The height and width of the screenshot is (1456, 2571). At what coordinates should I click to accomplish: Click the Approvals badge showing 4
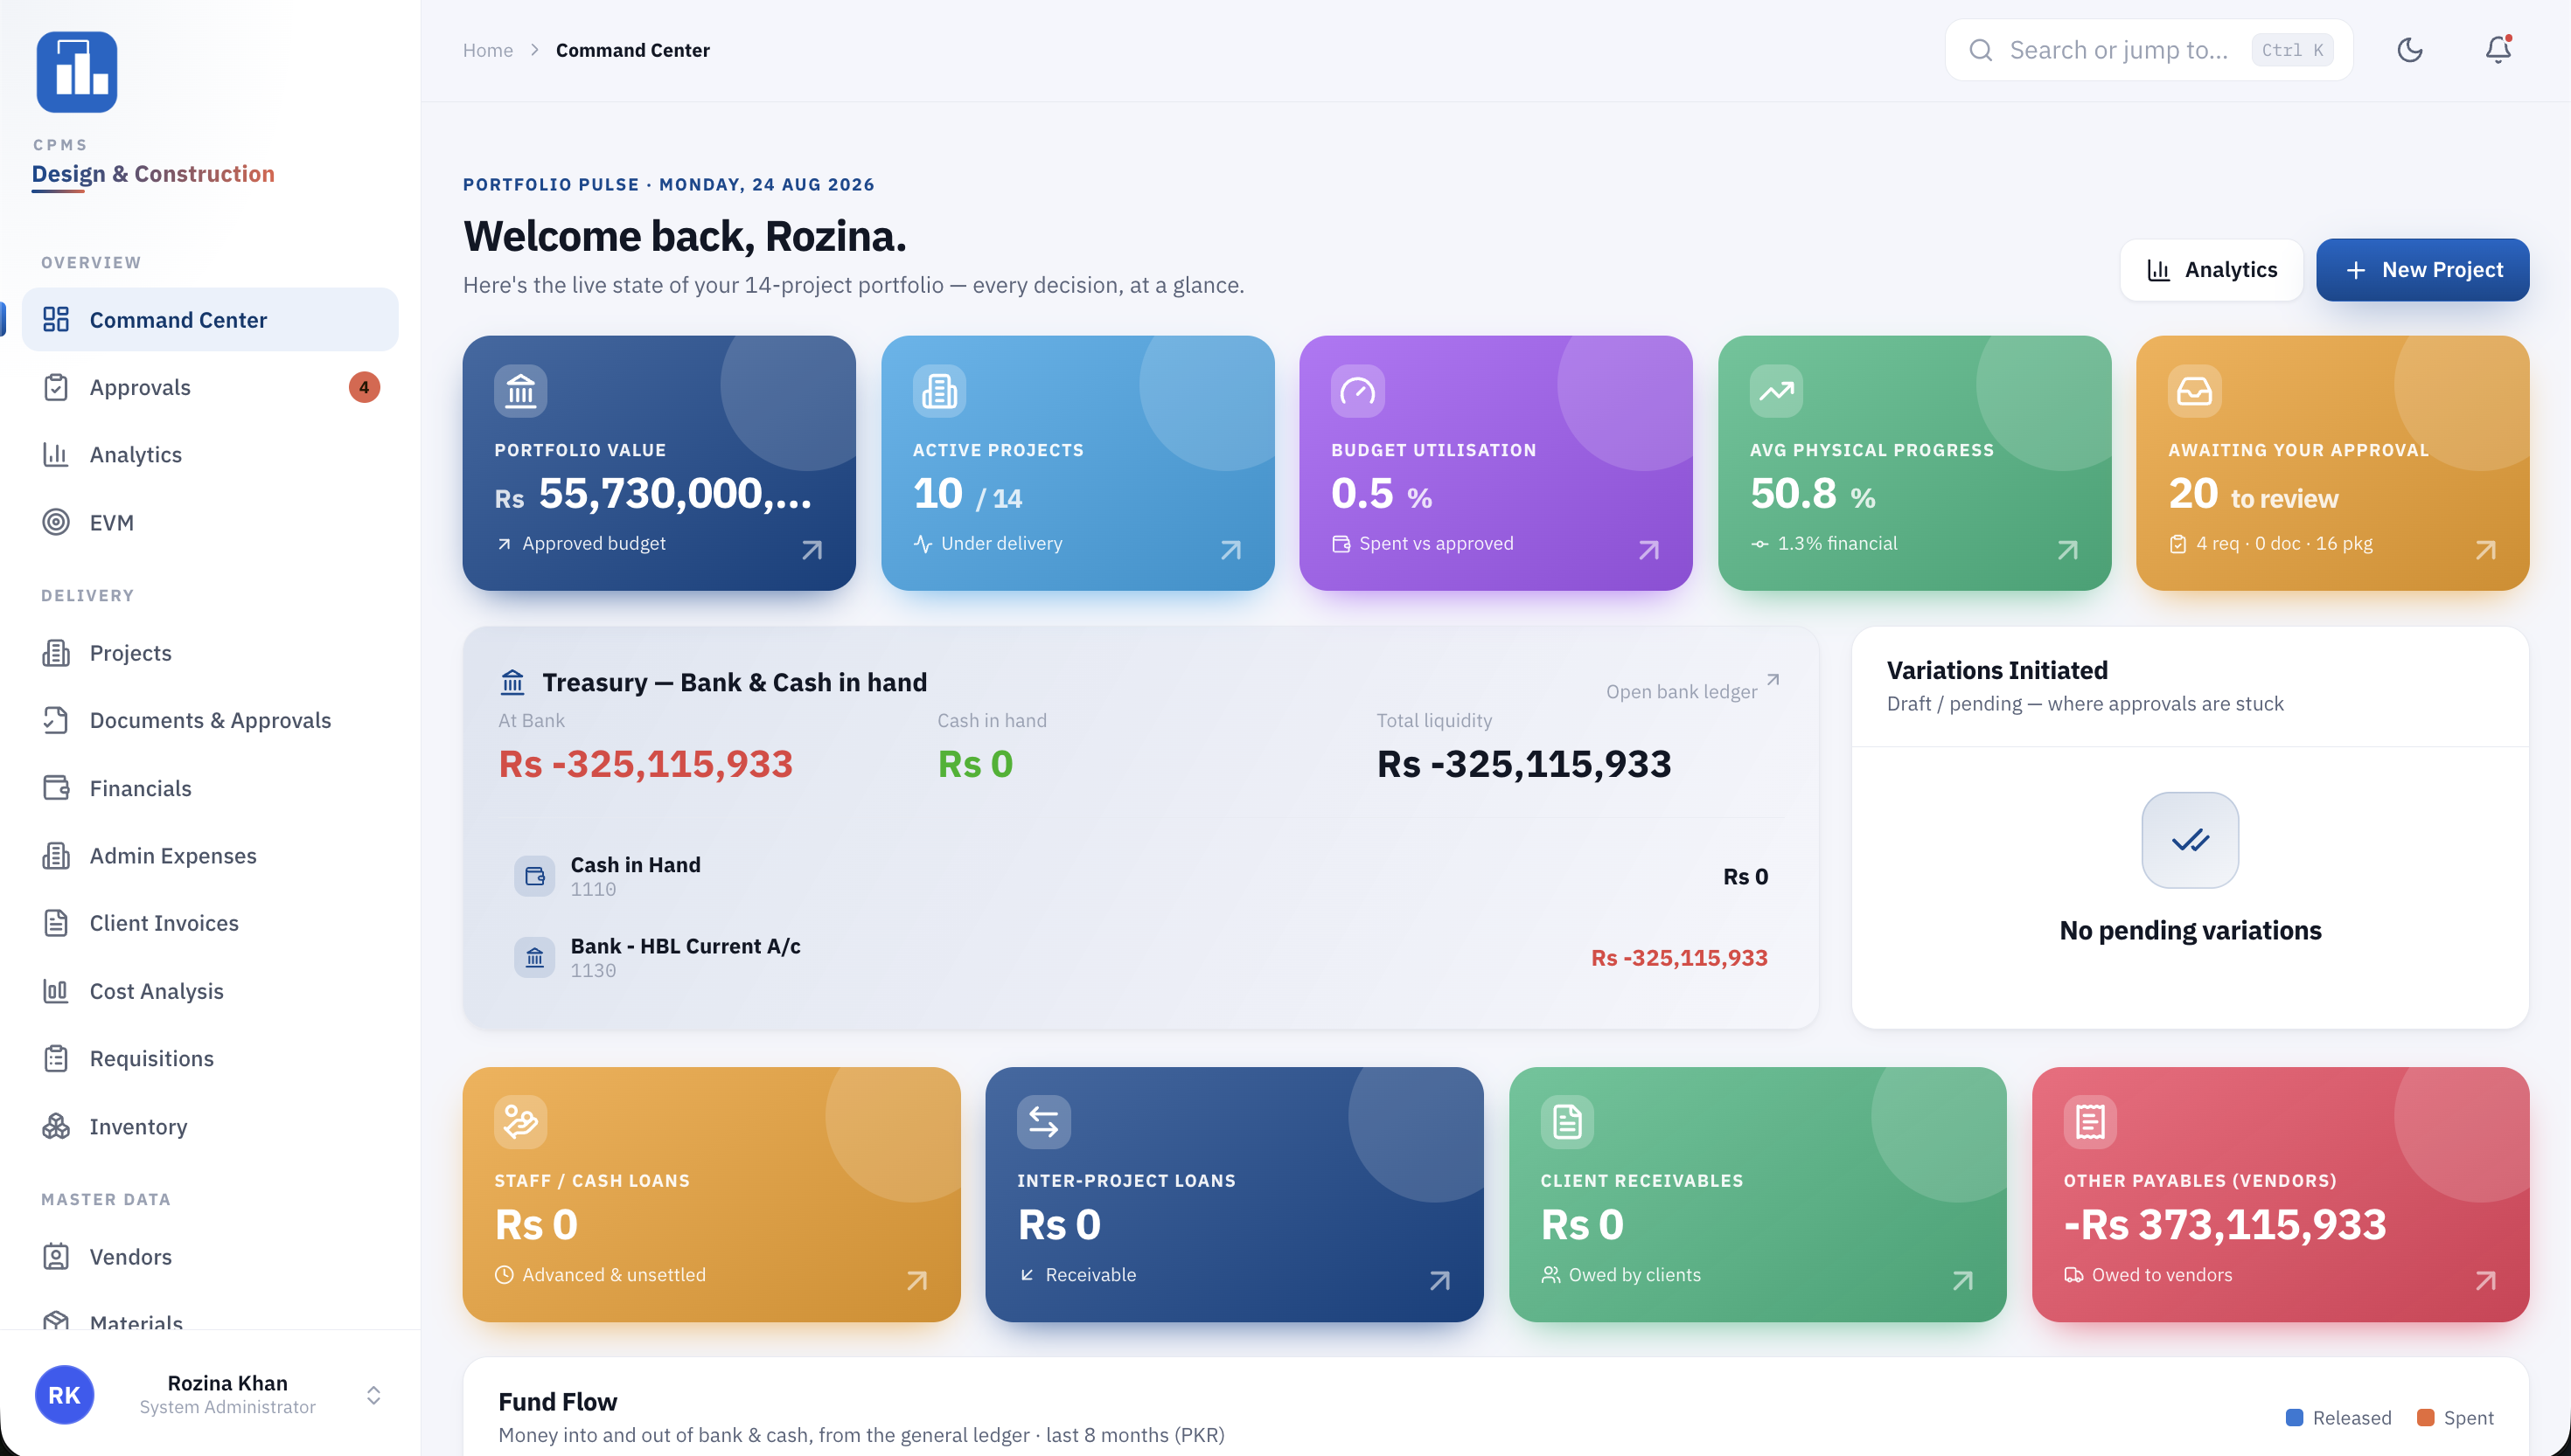364,387
